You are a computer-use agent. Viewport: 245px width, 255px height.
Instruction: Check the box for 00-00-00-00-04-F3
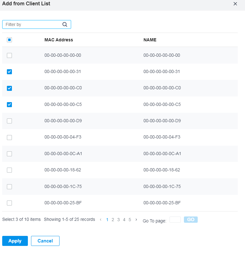(9, 138)
